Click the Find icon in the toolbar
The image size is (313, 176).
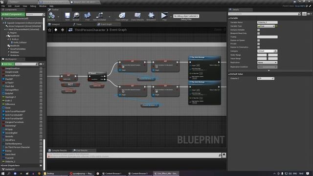coord(88,16)
